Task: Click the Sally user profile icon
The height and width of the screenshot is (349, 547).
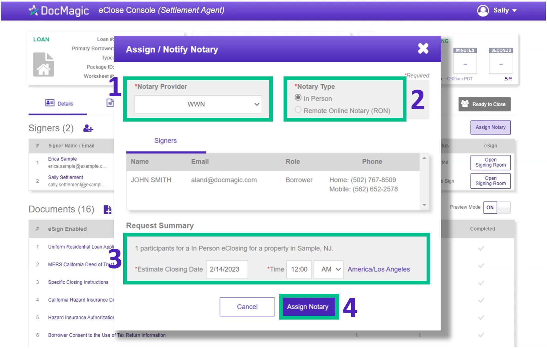Action: (483, 11)
